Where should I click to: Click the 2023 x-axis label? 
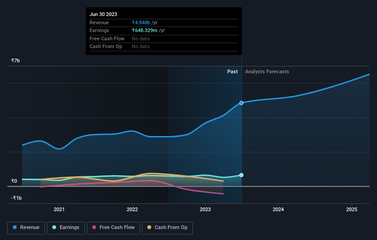[x=205, y=210]
